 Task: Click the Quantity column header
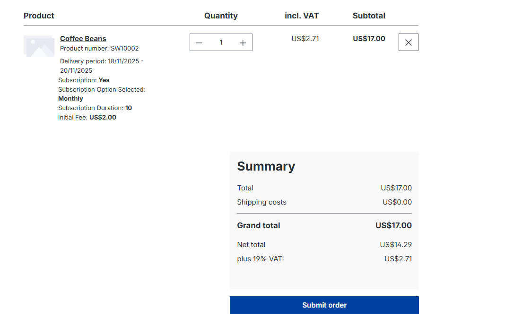coord(221,16)
